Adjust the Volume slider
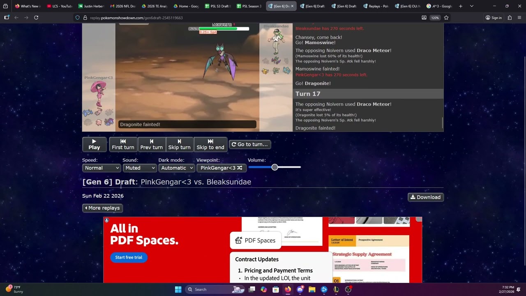The width and height of the screenshot is (526, 296). click(x=275, y=167)
